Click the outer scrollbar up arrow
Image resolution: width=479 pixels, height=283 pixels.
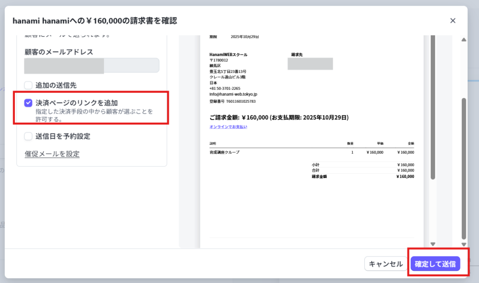(464, 40)
